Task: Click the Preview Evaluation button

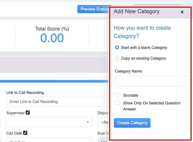Action: click(x=93, y=9)
